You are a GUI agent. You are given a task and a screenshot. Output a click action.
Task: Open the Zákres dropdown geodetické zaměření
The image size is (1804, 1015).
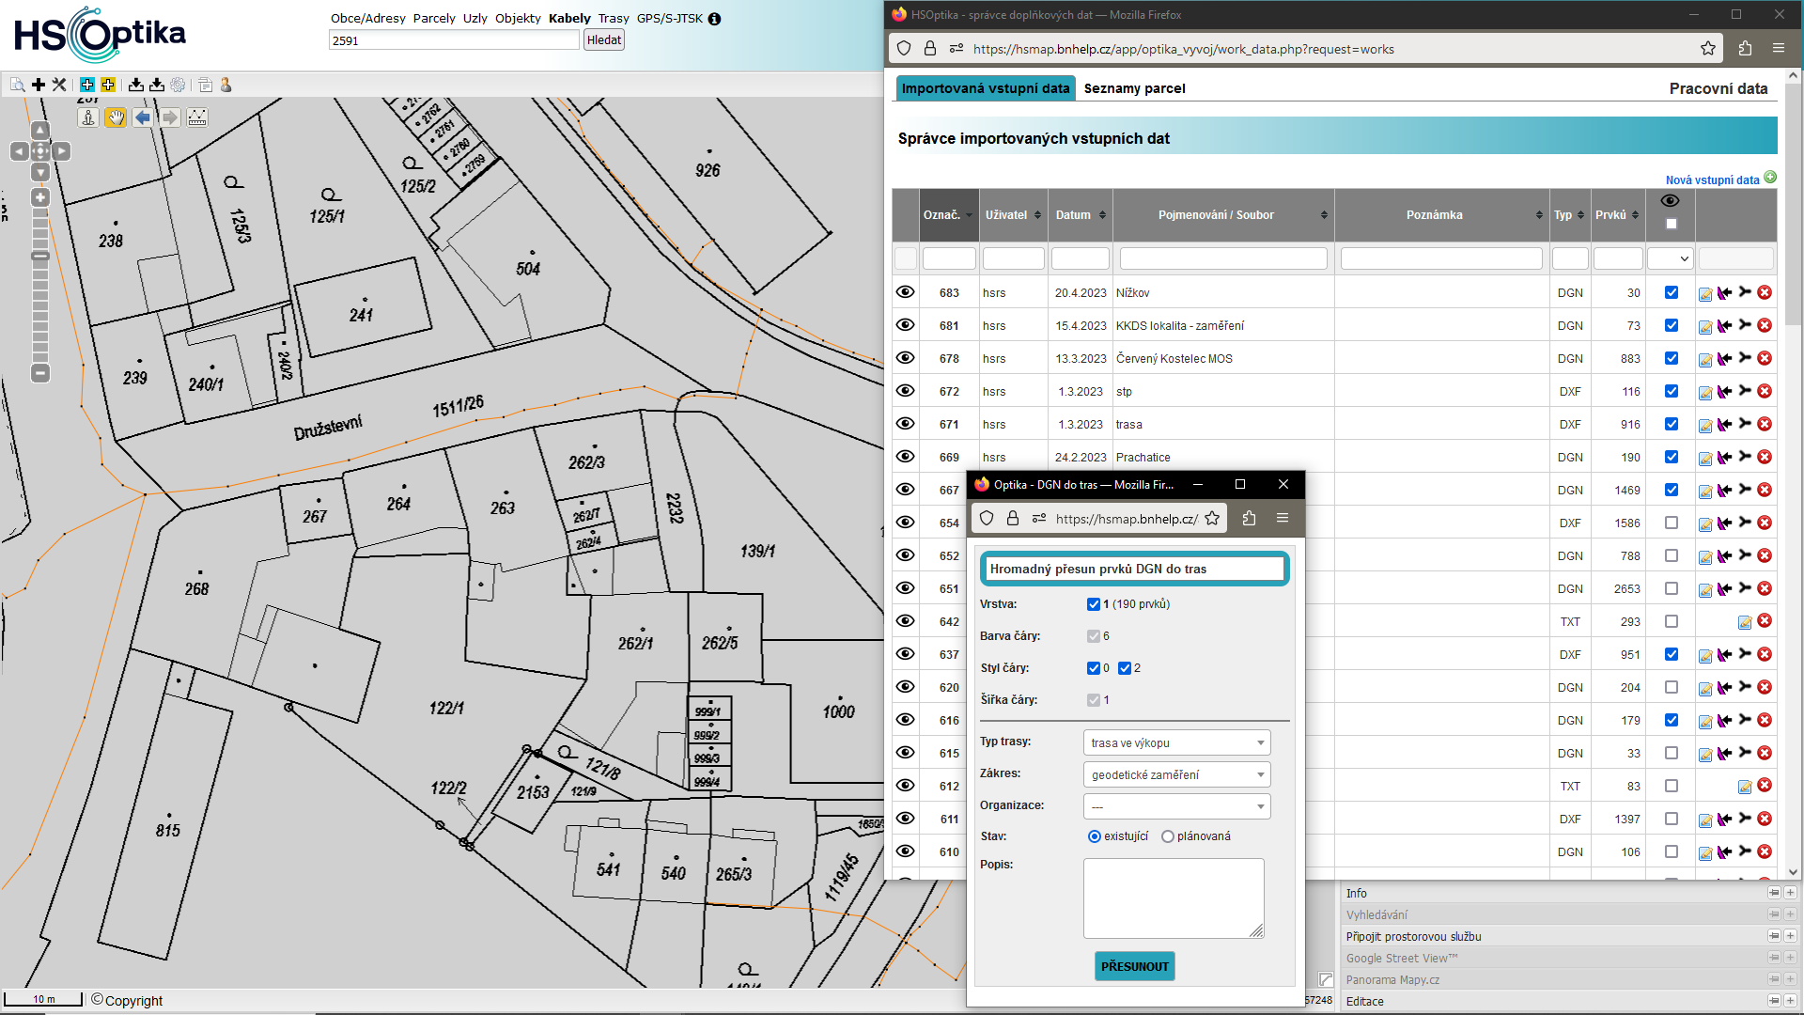pyautogui.click(x=1176, y=774)
